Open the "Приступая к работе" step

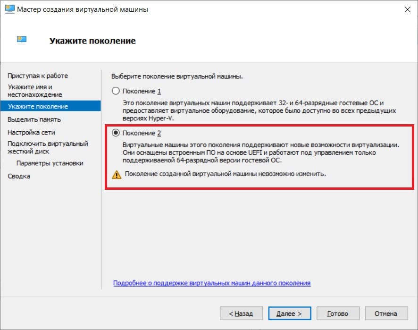coord(38,76)
